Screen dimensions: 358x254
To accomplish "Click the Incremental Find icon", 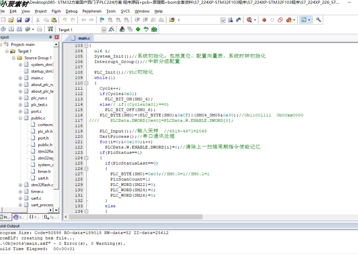I will pos(238,20).
